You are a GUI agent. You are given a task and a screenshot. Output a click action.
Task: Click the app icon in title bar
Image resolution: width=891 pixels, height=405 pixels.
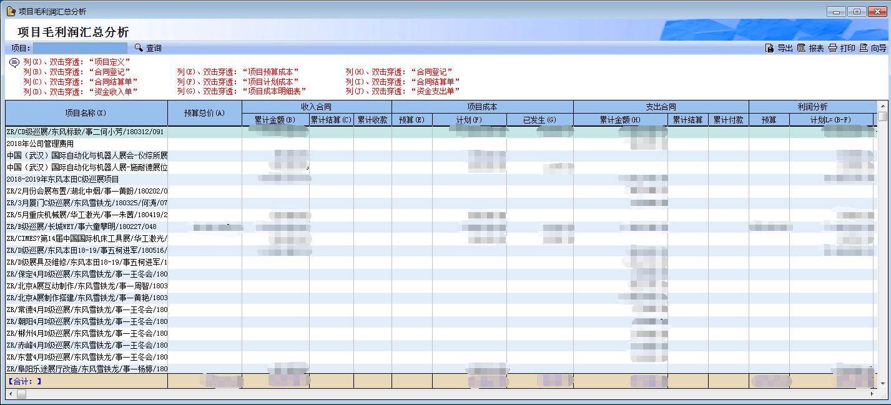tap(11, 11)
